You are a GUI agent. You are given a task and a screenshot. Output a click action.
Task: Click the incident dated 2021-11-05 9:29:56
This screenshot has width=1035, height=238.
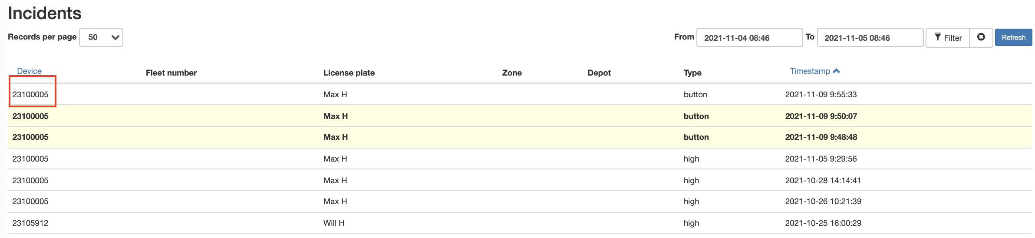(520, 159)
